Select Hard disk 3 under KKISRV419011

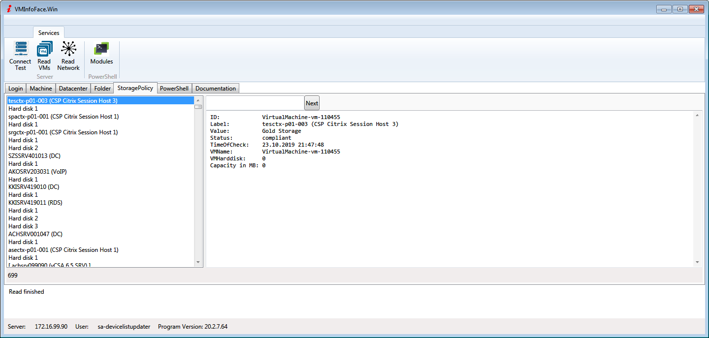[x=101, y=226]
